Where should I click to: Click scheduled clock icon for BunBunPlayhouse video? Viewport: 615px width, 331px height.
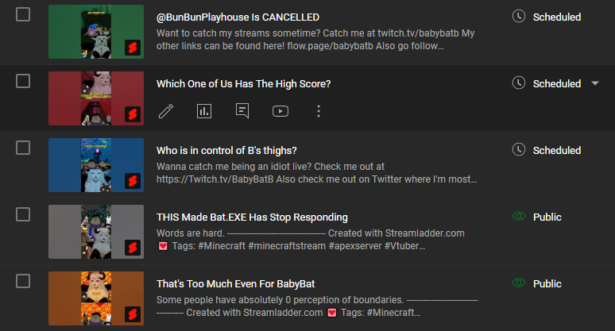(x=520, y=17)
